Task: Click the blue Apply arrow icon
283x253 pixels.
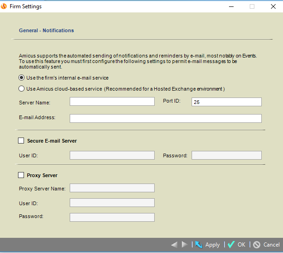Action: click(199, 245)
